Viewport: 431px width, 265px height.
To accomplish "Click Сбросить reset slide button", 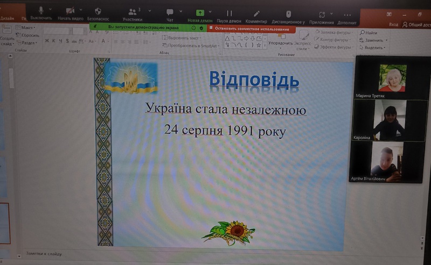I will (27, 35).
